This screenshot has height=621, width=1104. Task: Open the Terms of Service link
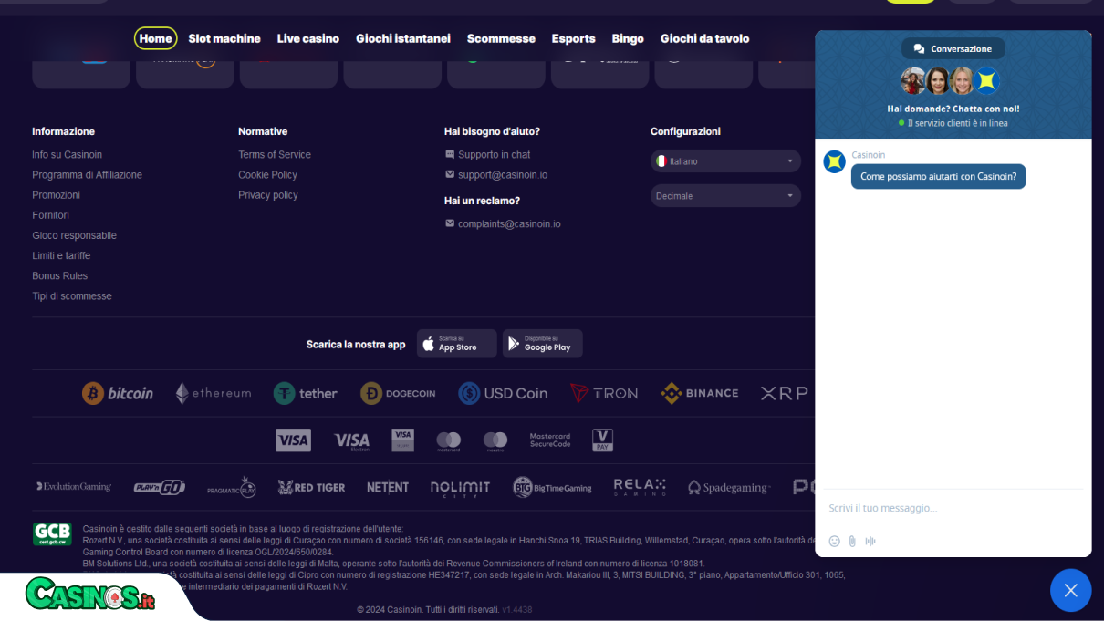pyautogui.click(x=275, y=155)
